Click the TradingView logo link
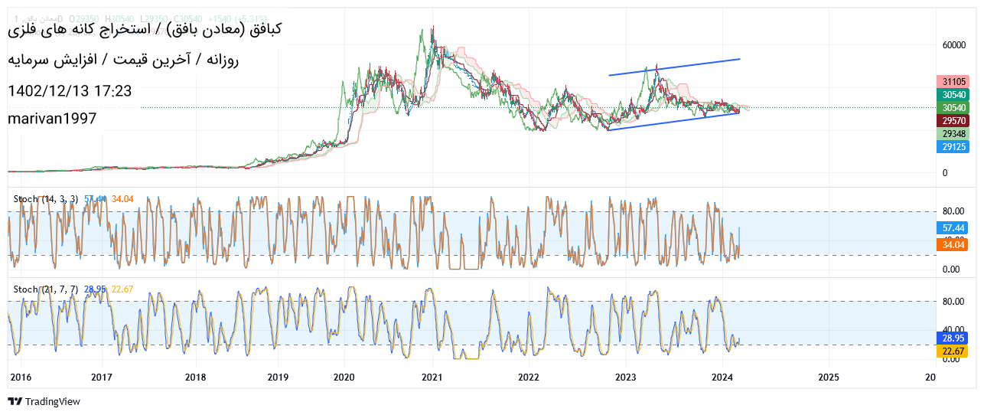984x415 pixels. point(44,401)
